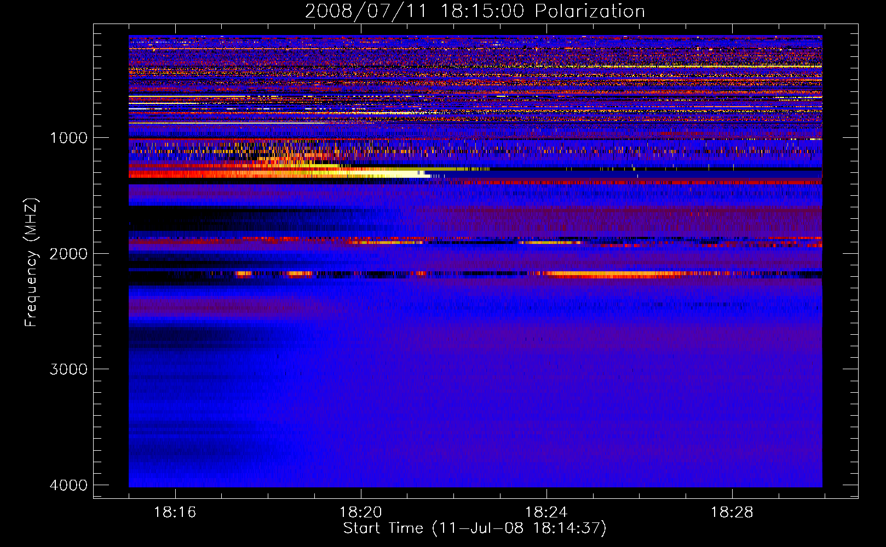Click the 'Frequency (MHZ)' axis label
This screenshot has height=547, width=886.
tap(31, 263)
